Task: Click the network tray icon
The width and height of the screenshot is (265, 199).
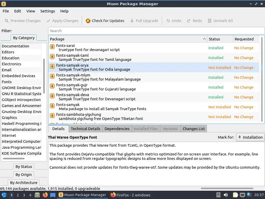Action: [242, 195]
